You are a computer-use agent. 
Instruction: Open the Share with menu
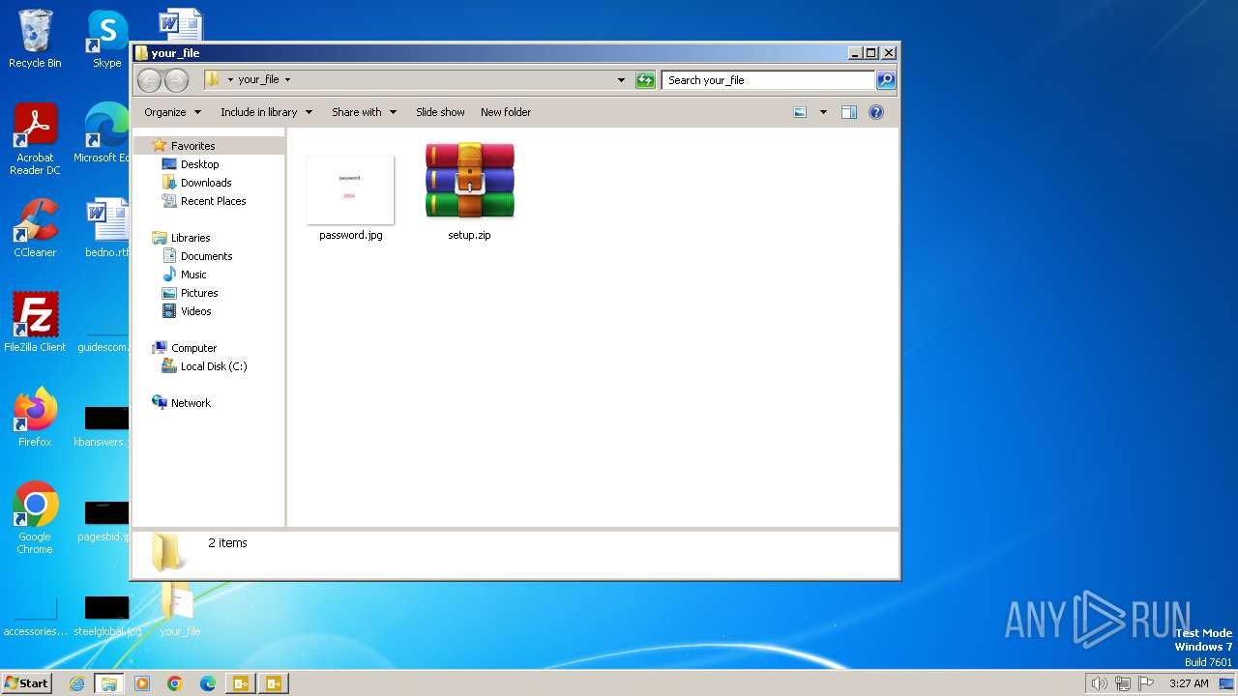364,112
